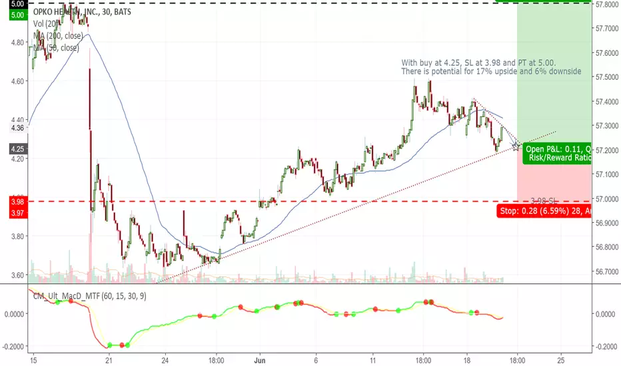
Task: Click the green 5.00 price label
Action: 17,15
